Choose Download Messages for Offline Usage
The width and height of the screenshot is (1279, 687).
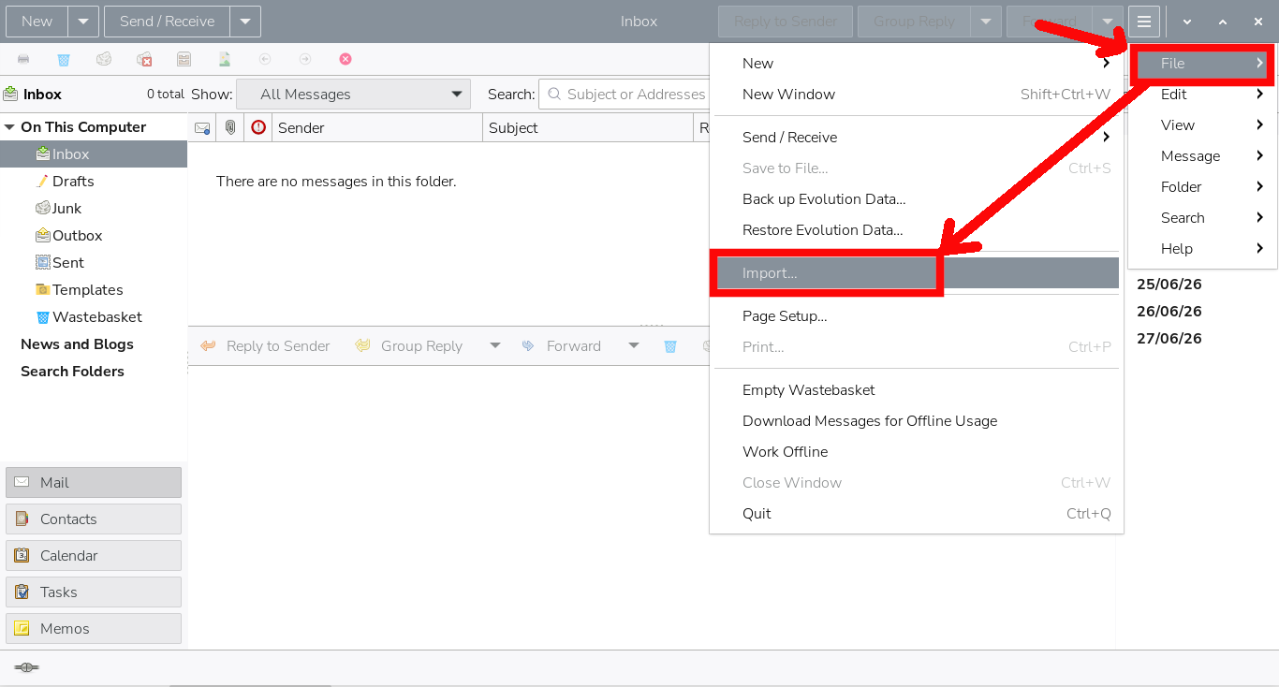[917, 421]
